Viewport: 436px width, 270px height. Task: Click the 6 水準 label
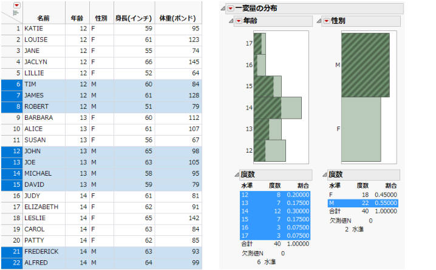267,262
